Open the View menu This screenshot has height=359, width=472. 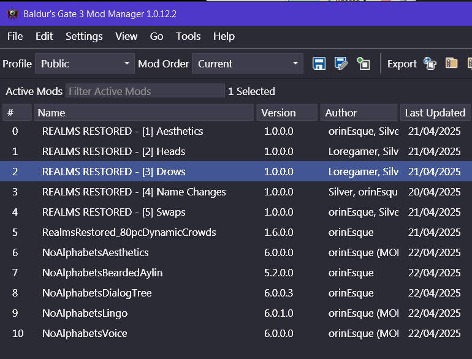[126, 36]
